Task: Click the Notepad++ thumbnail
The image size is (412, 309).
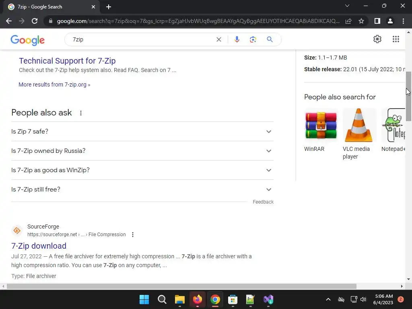Action: click(x=393, y=126)
